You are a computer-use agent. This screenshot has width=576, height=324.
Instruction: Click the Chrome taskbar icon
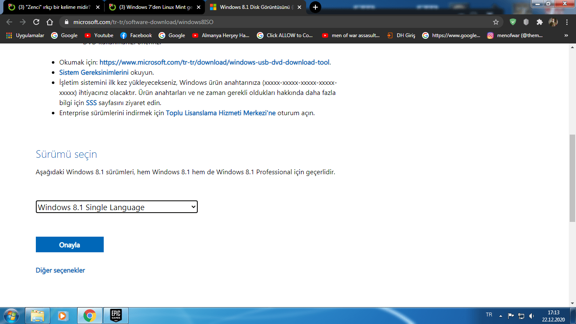pyautogui.click(x=89, y=316)
